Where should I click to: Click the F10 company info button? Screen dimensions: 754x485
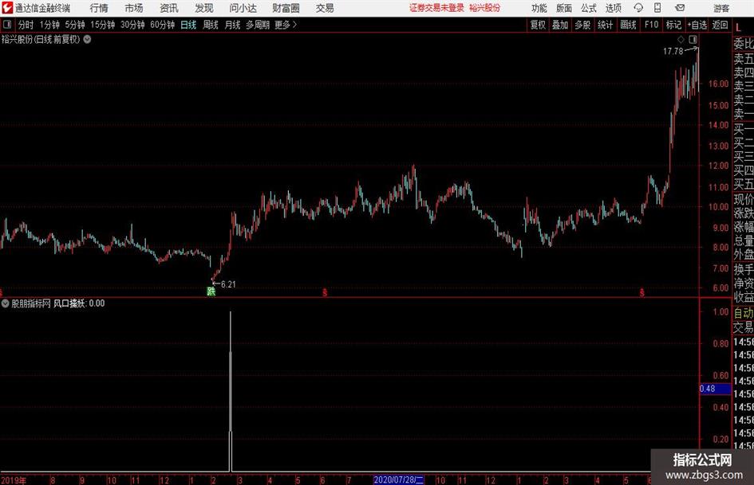[x=651, y=25]
